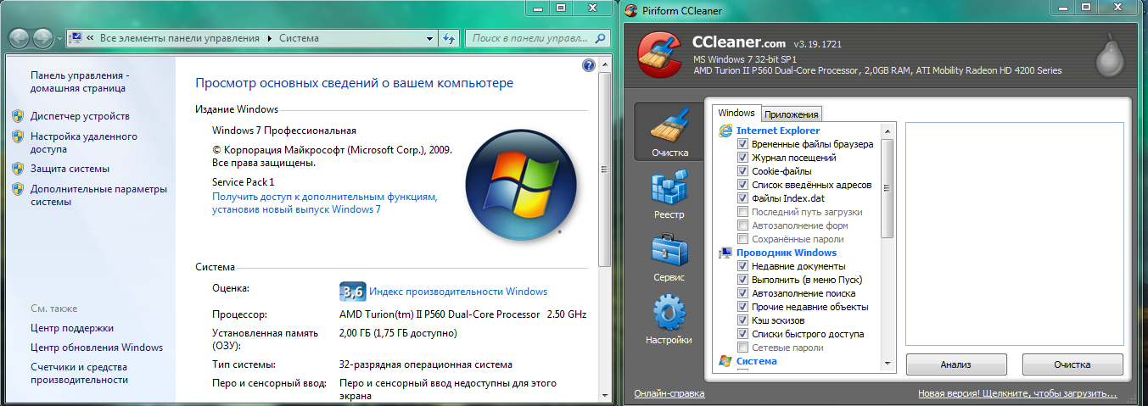The image size is (1148, 406).
Task: Toggle Недавние документы checkbox
Action: pos(743,266)
